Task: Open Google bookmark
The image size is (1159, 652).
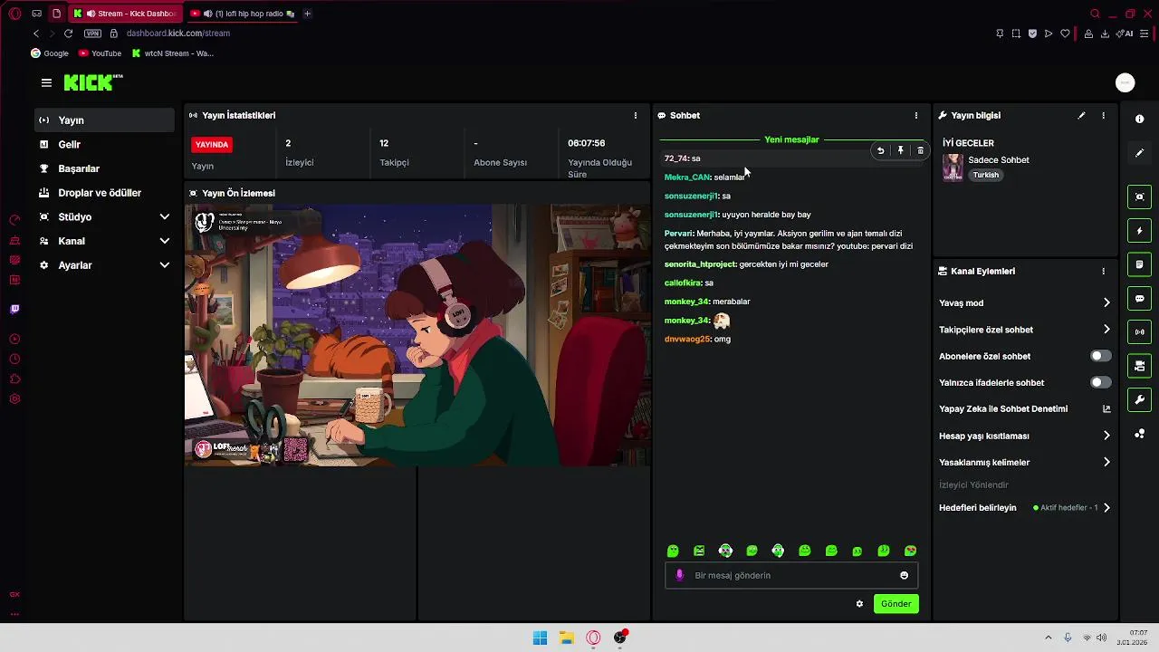Action: click(50, 53)
